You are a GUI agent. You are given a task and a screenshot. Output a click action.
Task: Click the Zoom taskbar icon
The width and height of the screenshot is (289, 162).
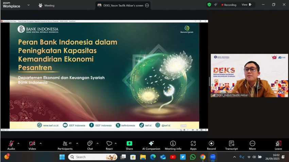click(x=213, y=157)
